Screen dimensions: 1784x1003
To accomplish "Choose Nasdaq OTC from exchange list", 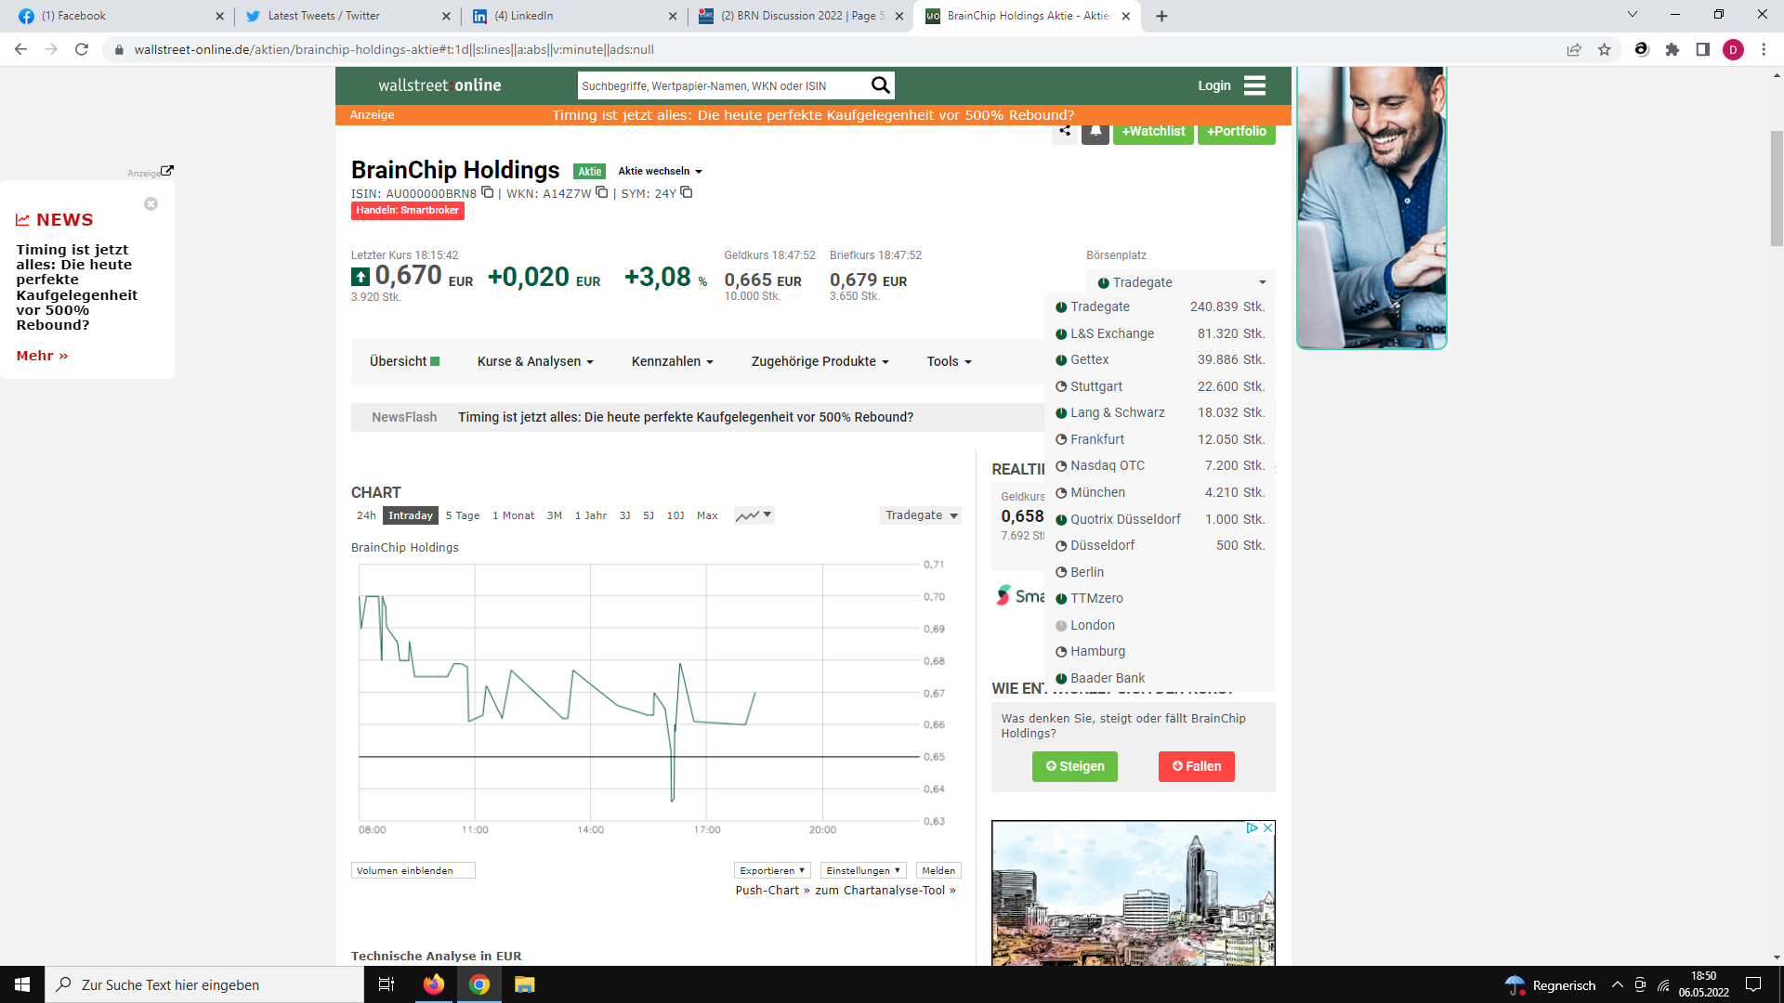I will coord(1160,465).
